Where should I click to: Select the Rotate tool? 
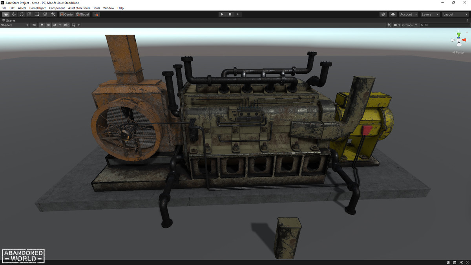coord(22,14)
